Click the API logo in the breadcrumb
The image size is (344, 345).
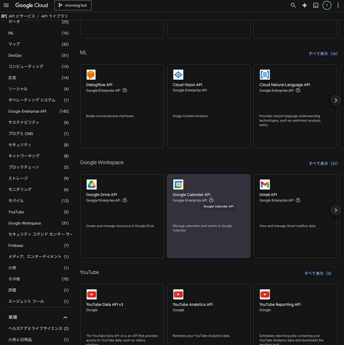(4, 16)
